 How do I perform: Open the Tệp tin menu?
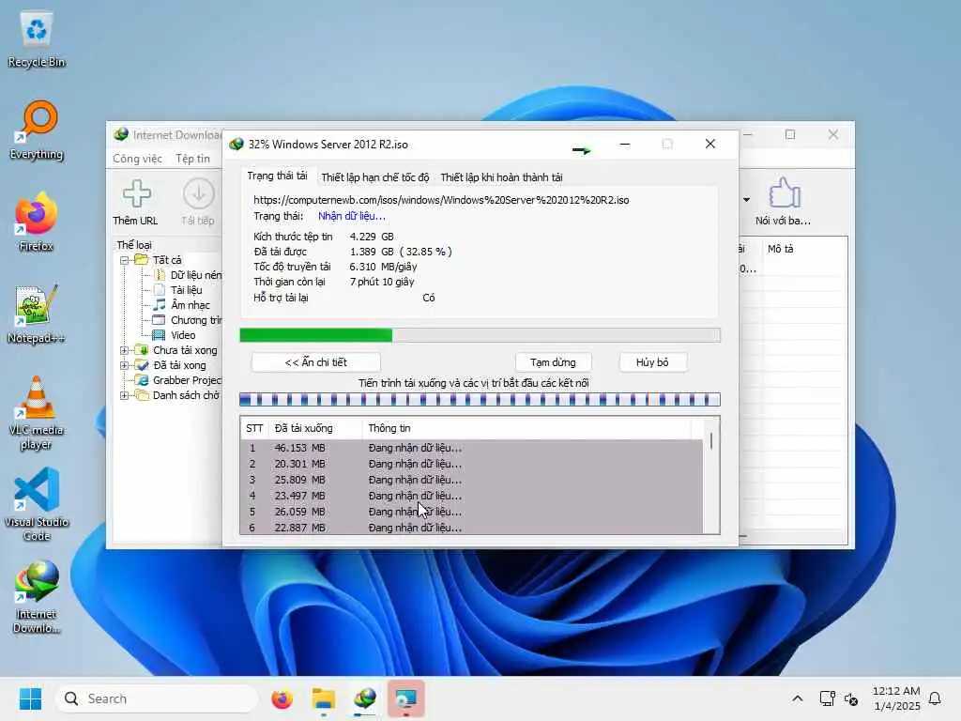(x=192, y=158)
